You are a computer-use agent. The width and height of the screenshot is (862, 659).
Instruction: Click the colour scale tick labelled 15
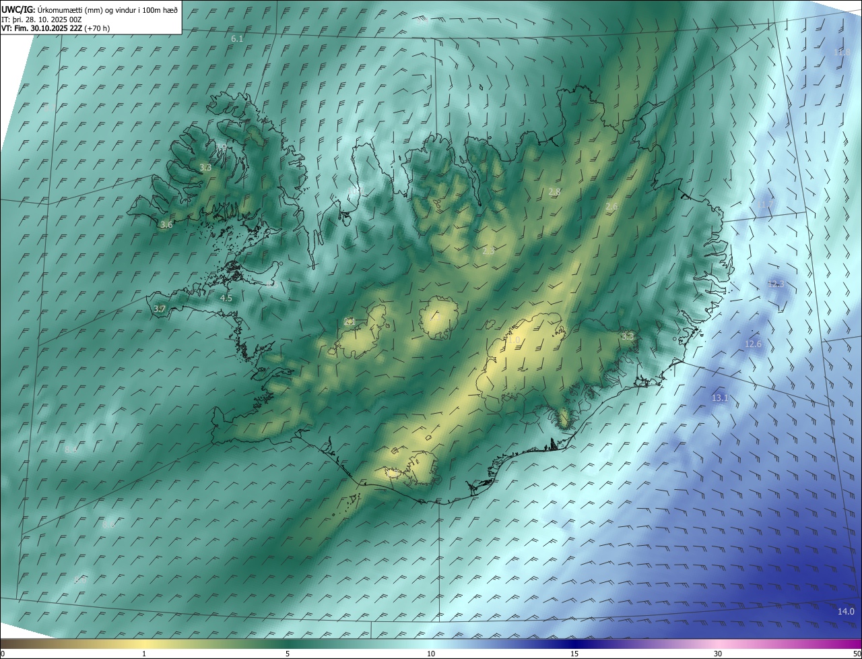pos(574,654)
